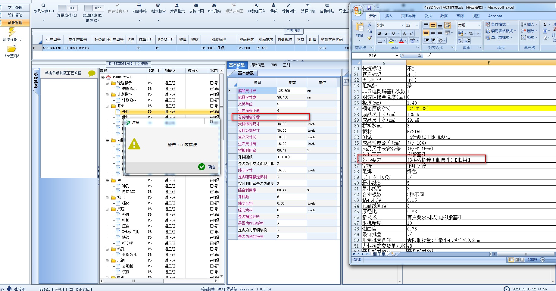Close the 注意 warning dialog
This screenshot has height=291, width=556.
click(x=212, y=121)
